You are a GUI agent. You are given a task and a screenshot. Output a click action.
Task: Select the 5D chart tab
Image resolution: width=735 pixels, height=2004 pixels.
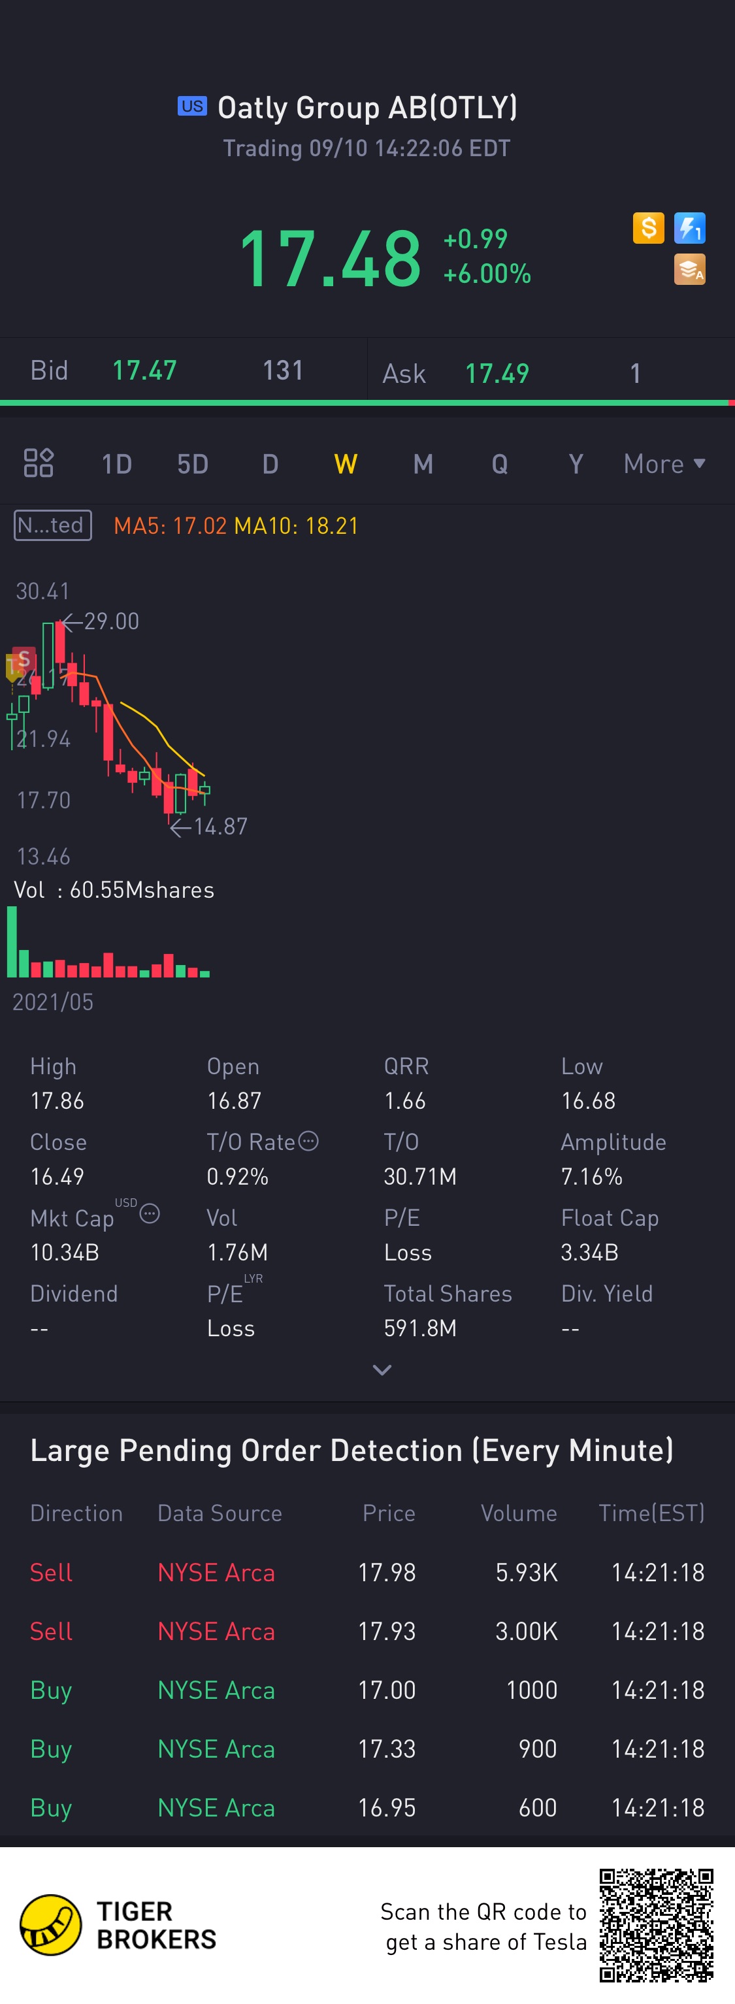(193, 465)
